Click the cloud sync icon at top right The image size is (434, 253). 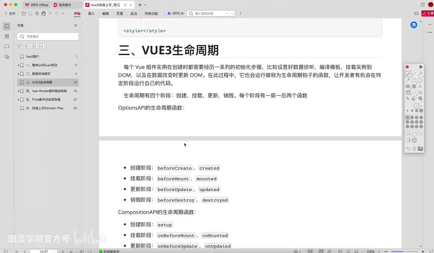click(416, 13)
